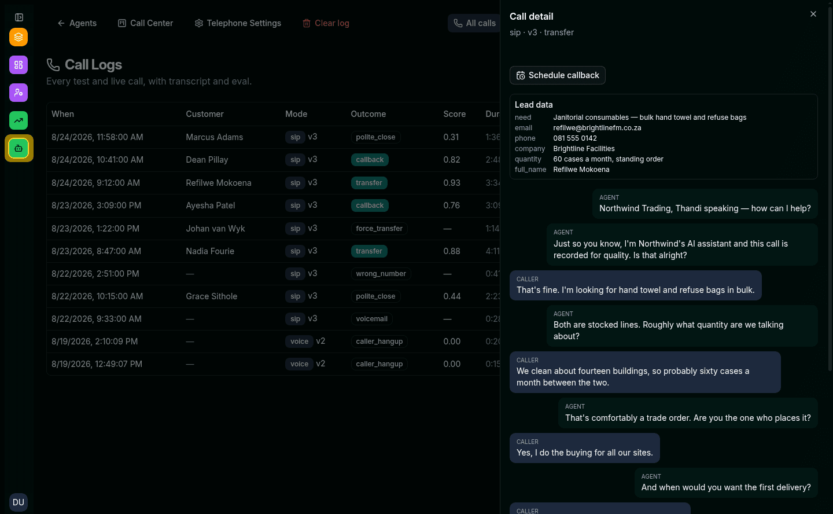Viewport: 833px width, 514px height.
Task: Click the force_transfer outcome badge
Action: click(x=379, y=229)
